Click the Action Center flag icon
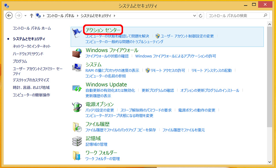Viewport: 276px width, 168px height. 77,33
